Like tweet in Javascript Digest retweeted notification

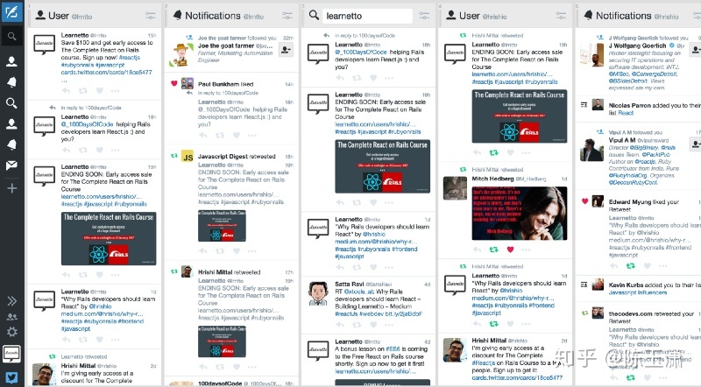click(236, 250)
